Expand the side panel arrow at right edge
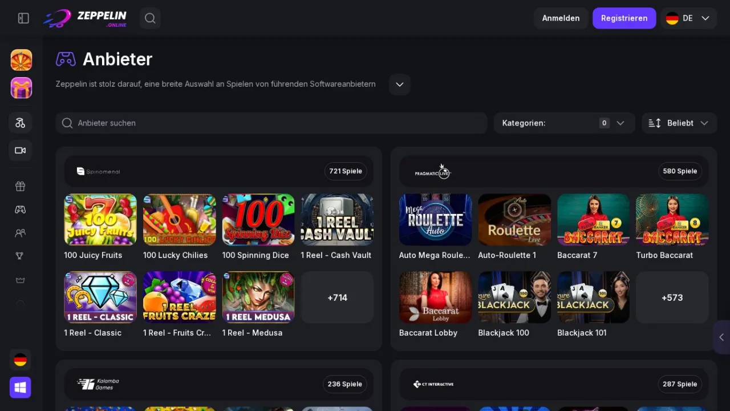Screen dimensions: 730x411 [721, 337]
